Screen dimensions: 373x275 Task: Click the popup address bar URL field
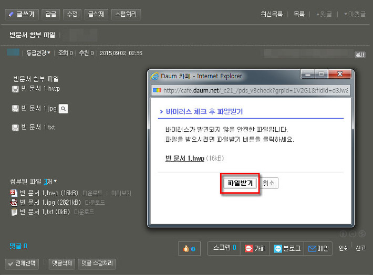click(x=251, y=90)
